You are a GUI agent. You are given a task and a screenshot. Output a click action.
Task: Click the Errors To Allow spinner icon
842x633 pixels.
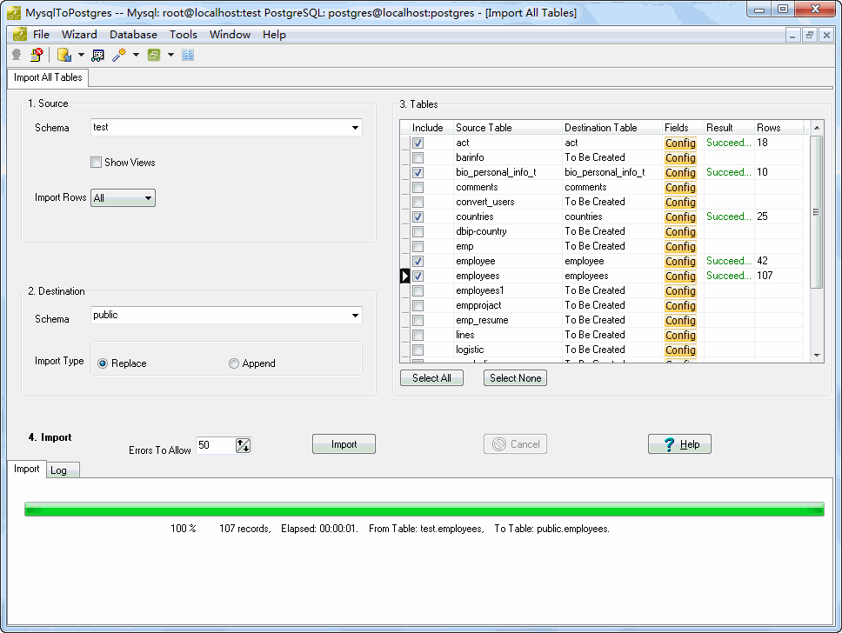point(243,445)
